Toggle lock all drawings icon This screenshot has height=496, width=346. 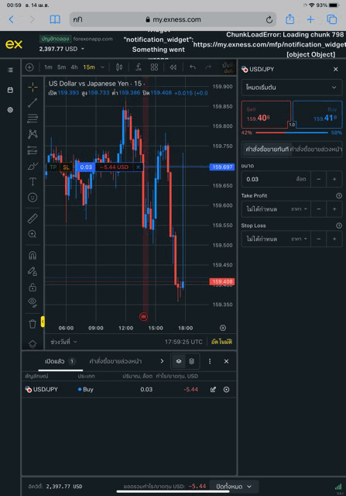click(33, 288)
